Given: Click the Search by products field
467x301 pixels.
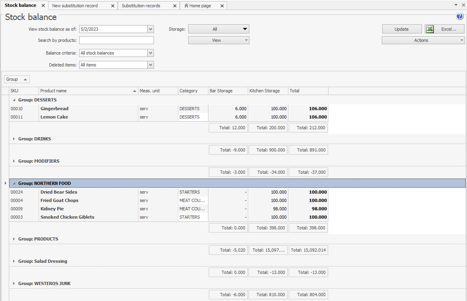Looking at the screenshot, I should (116, 40).
